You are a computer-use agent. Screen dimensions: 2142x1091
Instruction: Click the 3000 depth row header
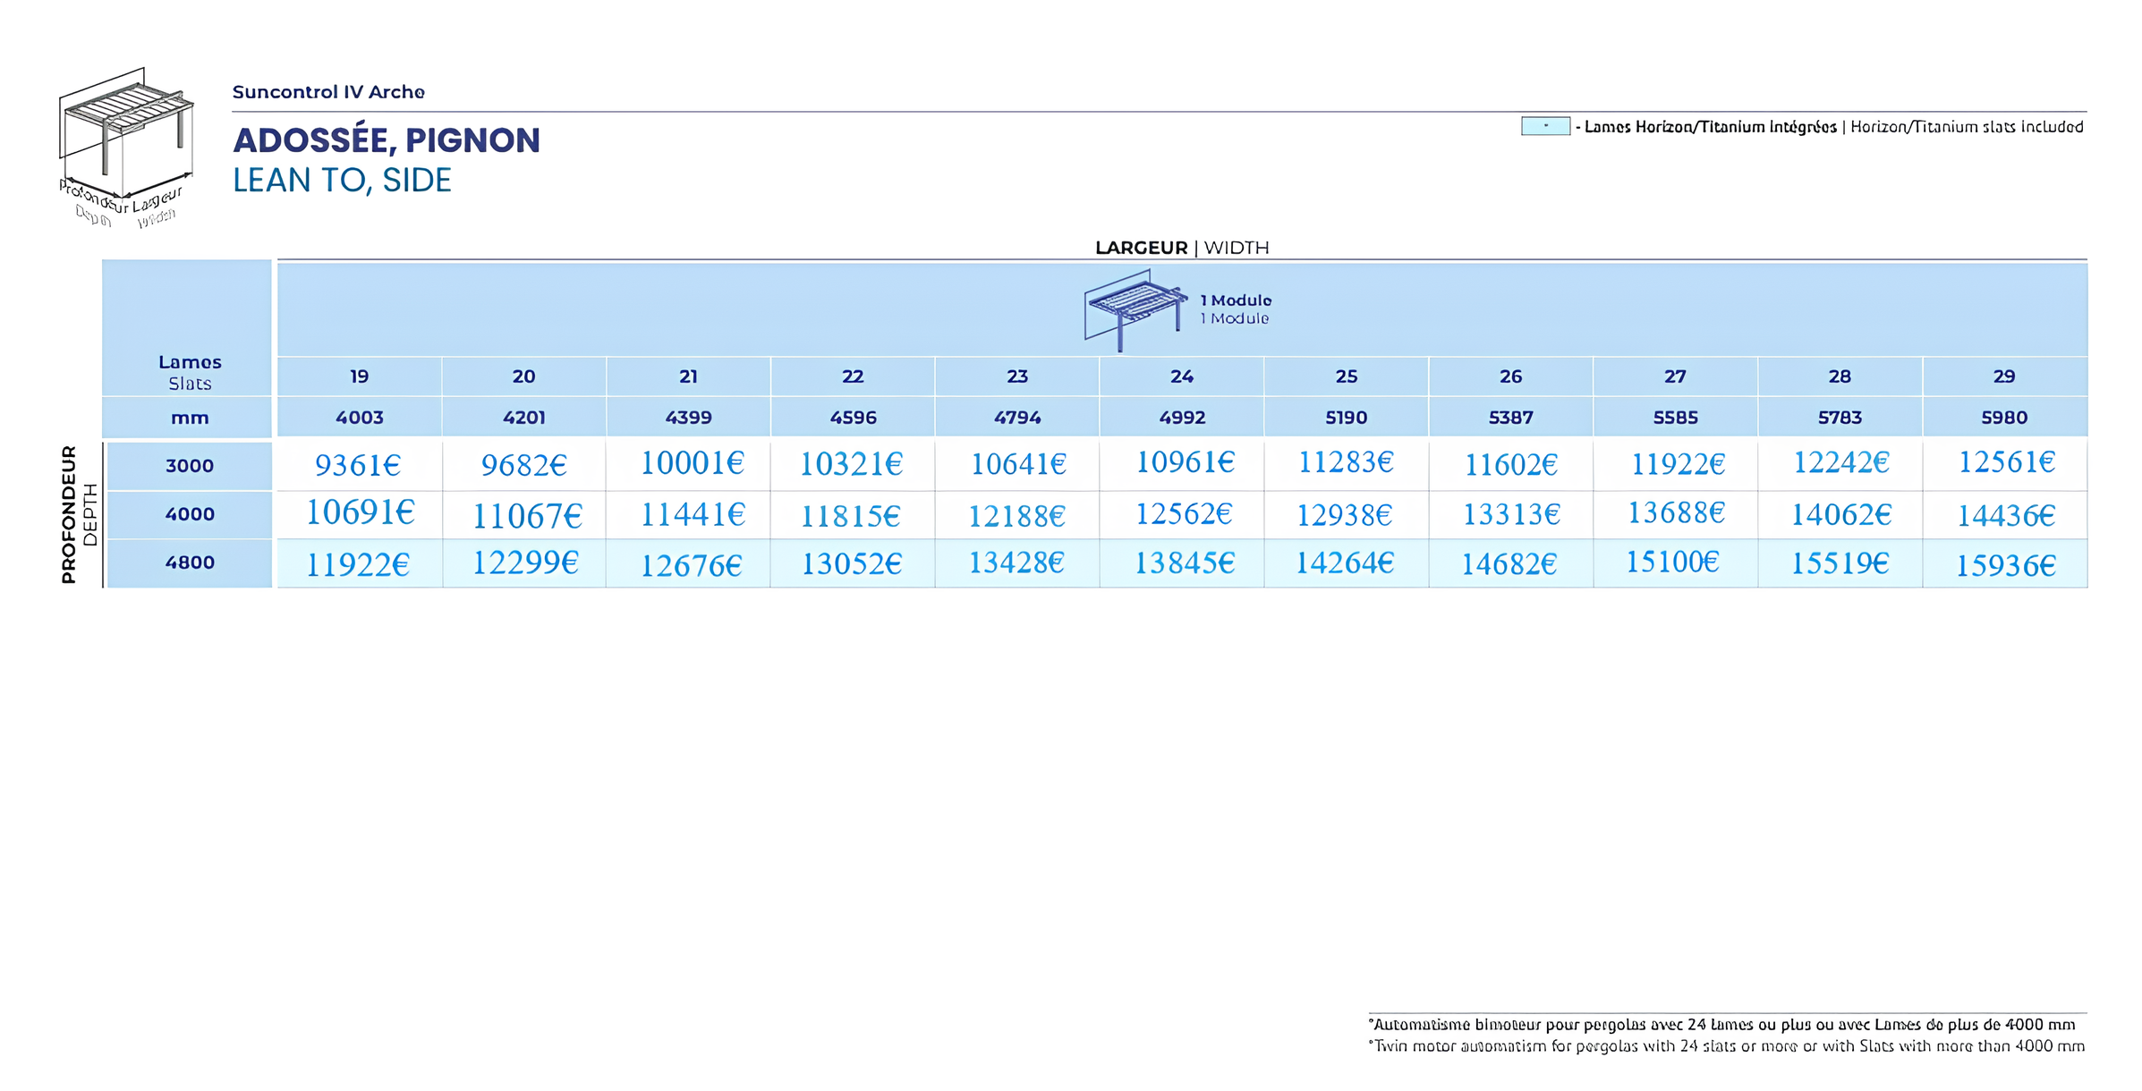click(190, 466)
